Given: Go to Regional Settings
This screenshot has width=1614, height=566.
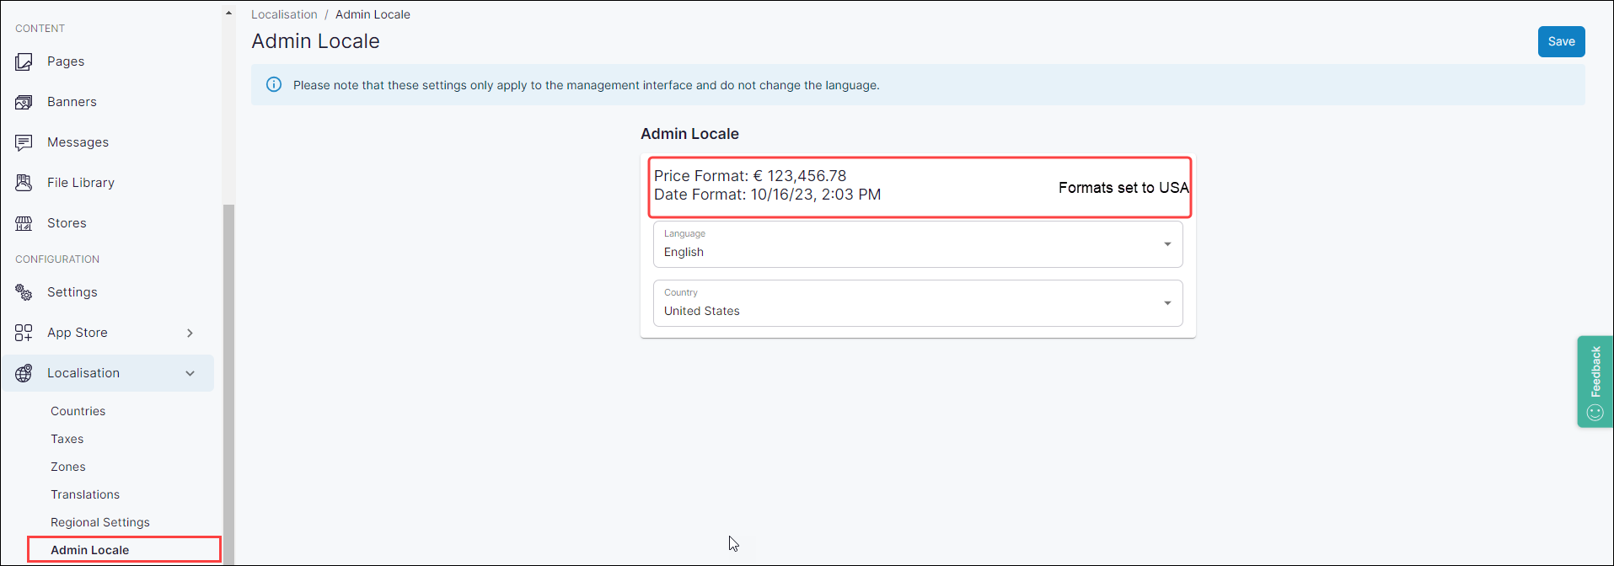Looking at the screenshot, I should pos(99,522).
